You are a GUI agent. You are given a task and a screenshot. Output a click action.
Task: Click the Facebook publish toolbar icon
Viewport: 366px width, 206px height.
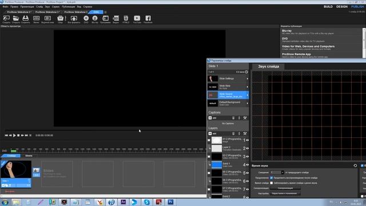tap(148, 18)
